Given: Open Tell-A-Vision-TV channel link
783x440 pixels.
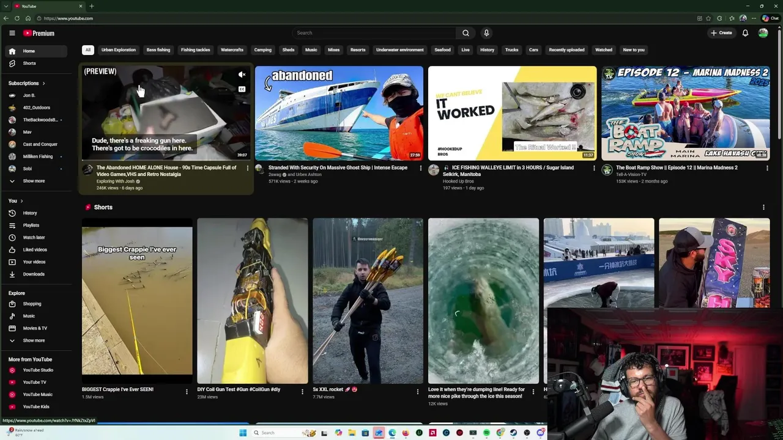Looking at the screenshot, I should click(633, 175).
